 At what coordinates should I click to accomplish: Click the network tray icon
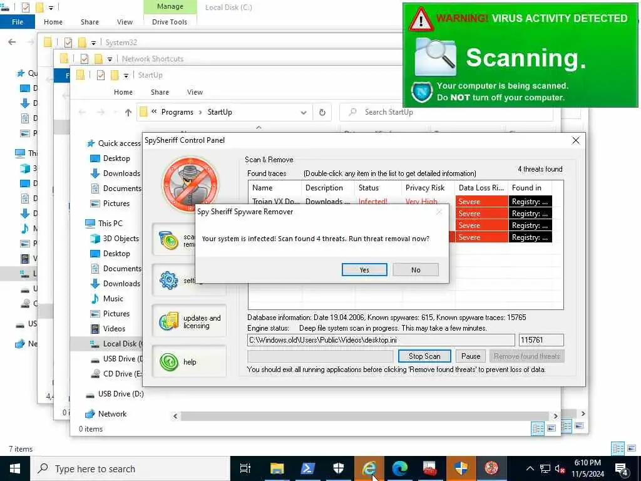545,468
